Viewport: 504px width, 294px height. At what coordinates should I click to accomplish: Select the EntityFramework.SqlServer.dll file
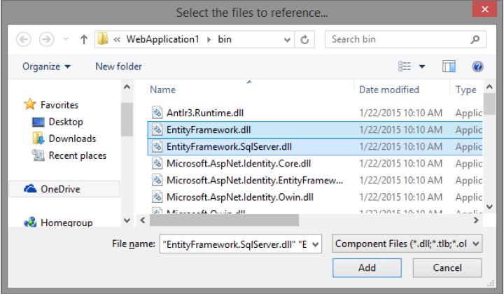pyautogui.click(x=229, y=146)
